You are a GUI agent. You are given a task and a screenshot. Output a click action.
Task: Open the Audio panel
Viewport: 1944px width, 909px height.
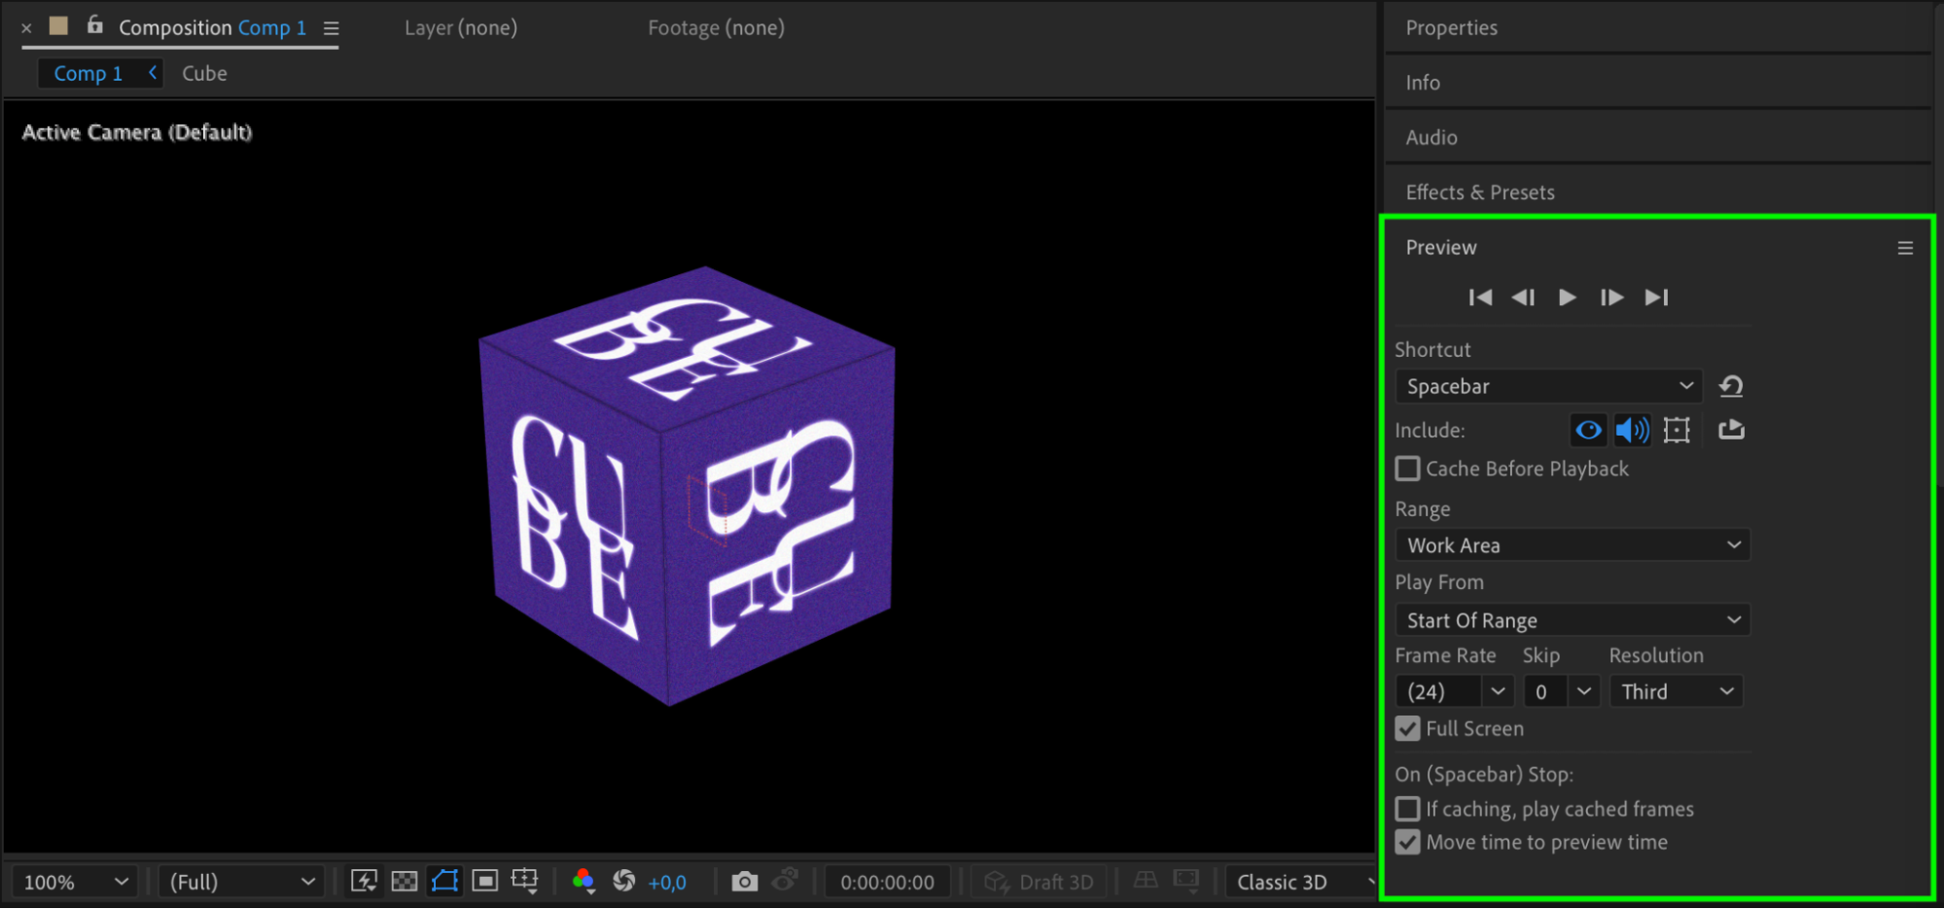coord(1431,138)
